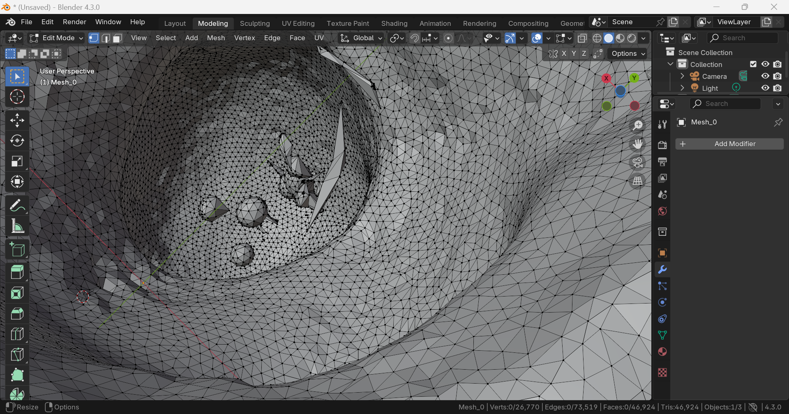Select the Annotate pencil tool
The height and width of the screenshot is (414, 789).
[x=17, y=205]
